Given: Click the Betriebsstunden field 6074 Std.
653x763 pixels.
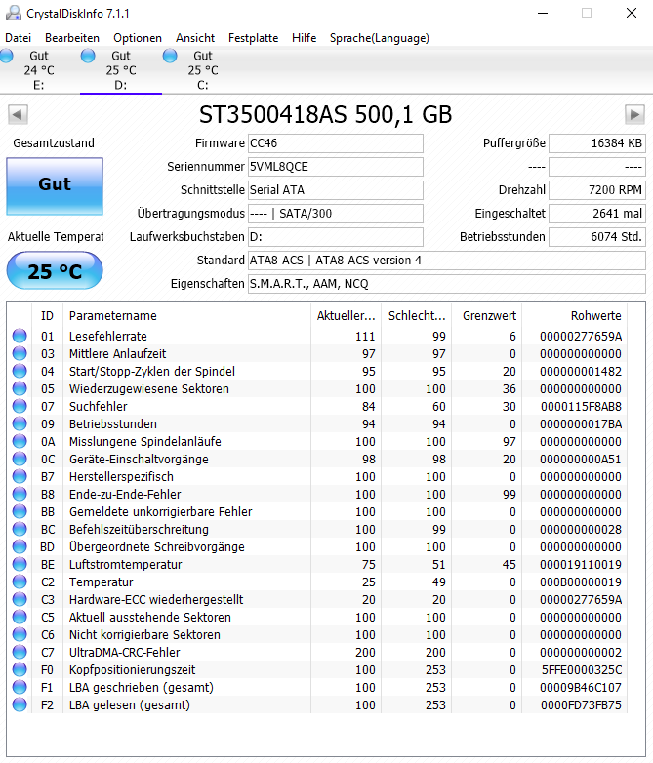Looking at the screenshot, I should [597, 237].
